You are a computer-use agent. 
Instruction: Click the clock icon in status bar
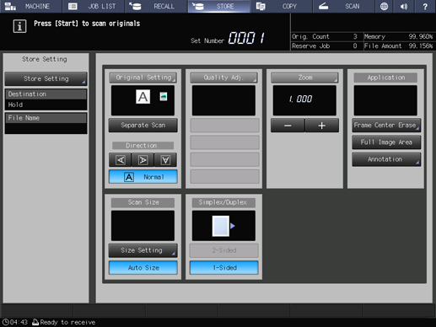coord(6,322)
